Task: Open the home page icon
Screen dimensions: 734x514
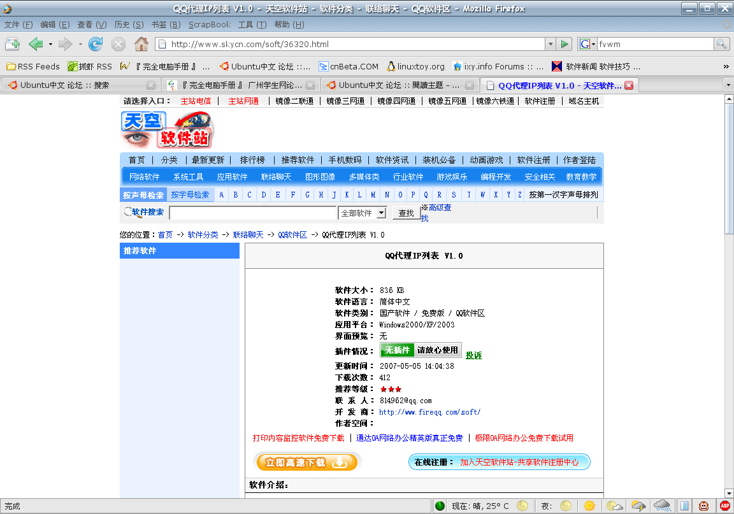Action: (x=141, y=44)
